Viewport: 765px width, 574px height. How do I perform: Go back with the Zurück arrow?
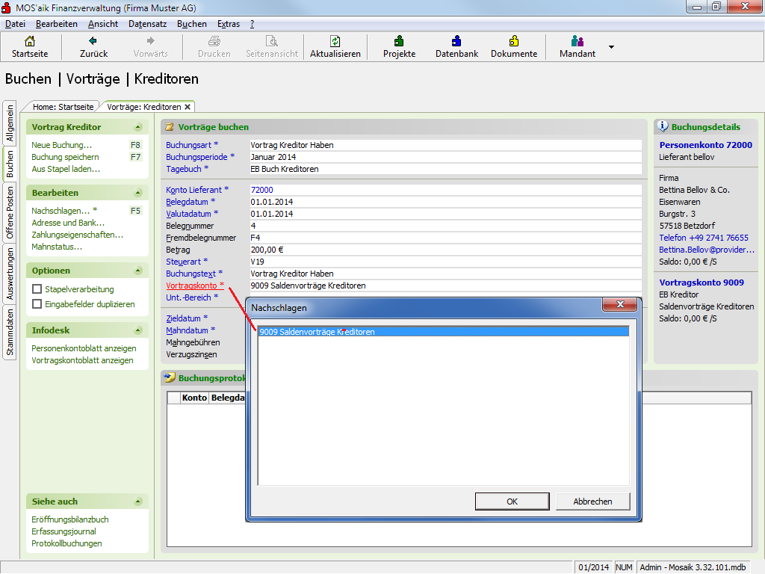pyautogui.click(x=93, y=41)
